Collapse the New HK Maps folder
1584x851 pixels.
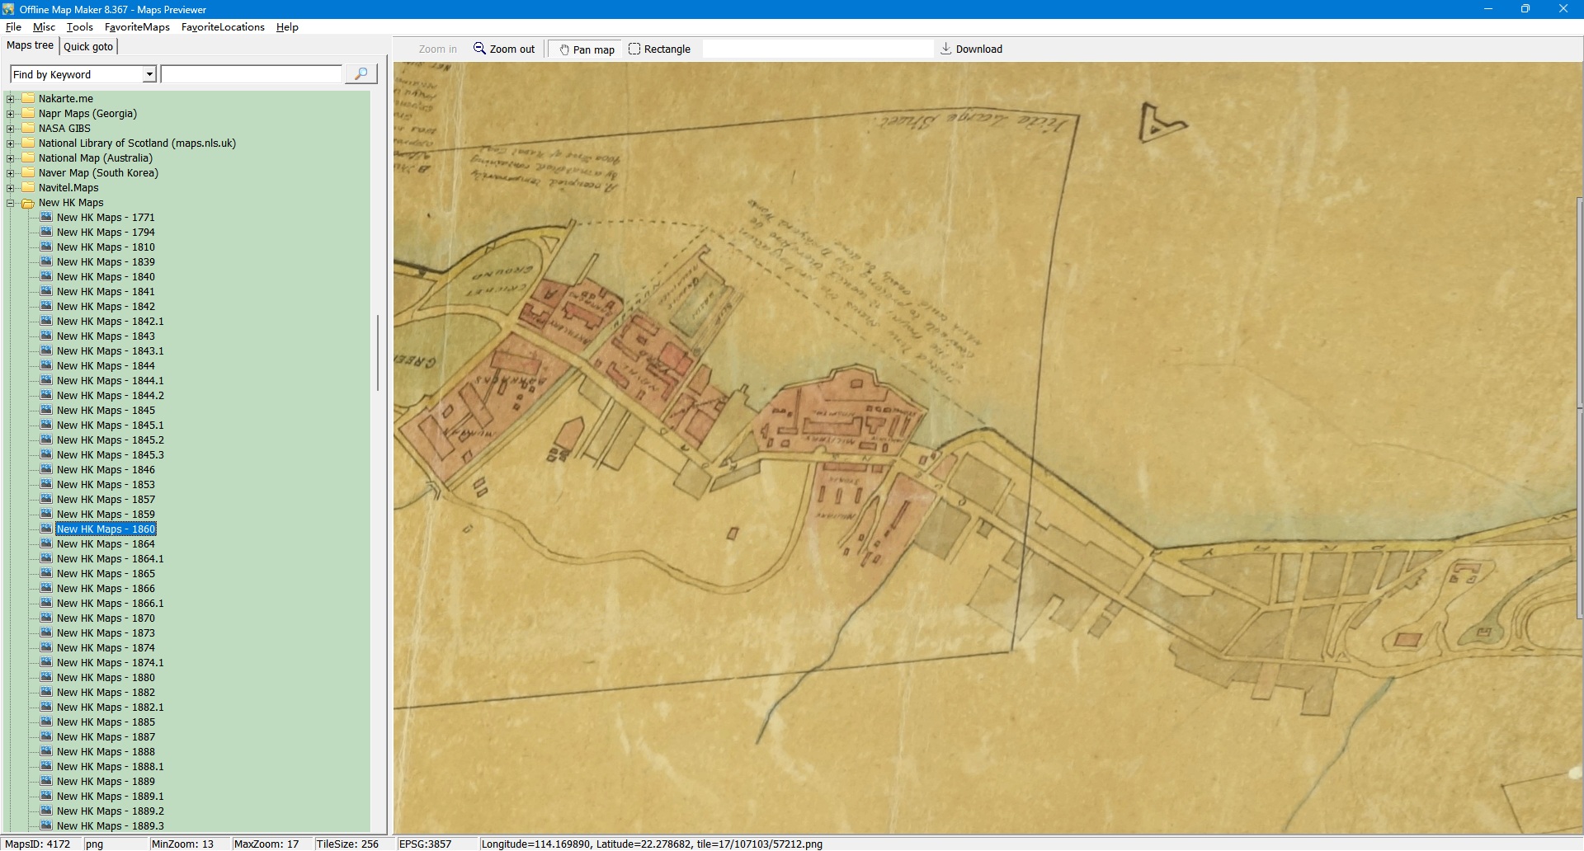pyautogui.click(x=11, y=203)
